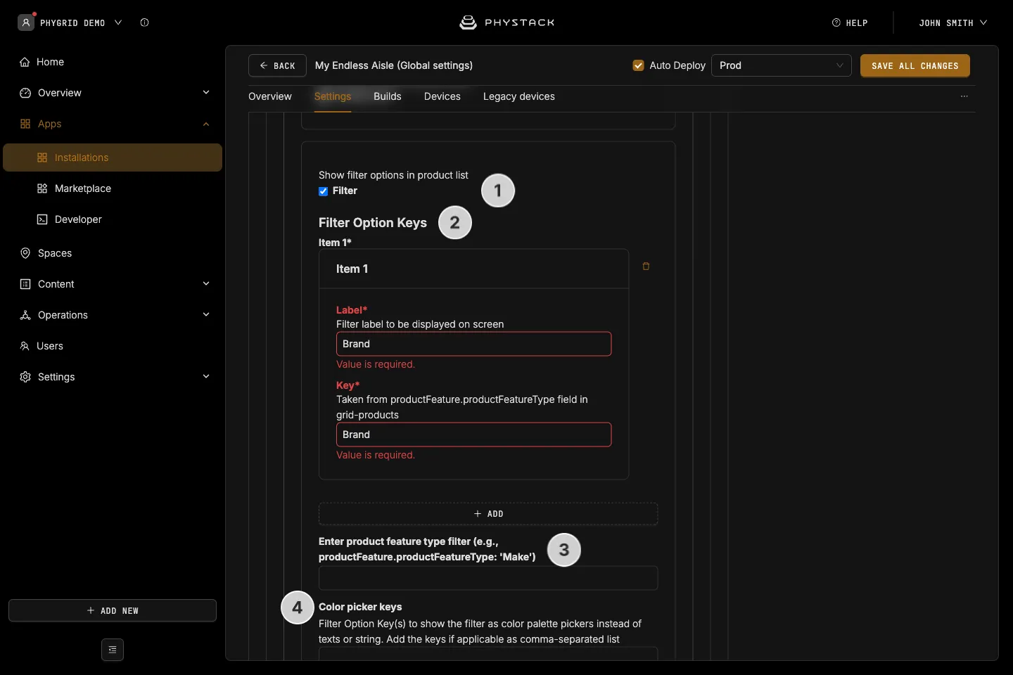This screenshot has height=675, width=1013.
Task: Click the Phygrid Demo account avatar icon
Action: coord(26,22)
